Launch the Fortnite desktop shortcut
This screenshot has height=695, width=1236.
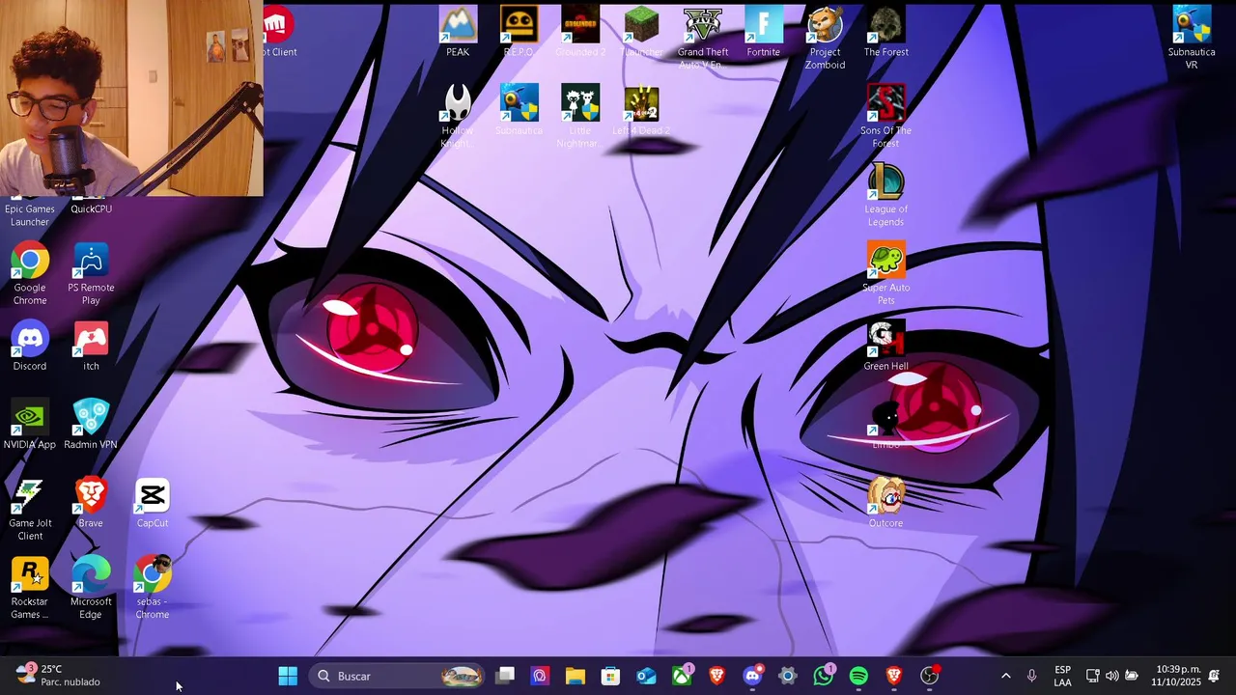click(x=764, y=30)
